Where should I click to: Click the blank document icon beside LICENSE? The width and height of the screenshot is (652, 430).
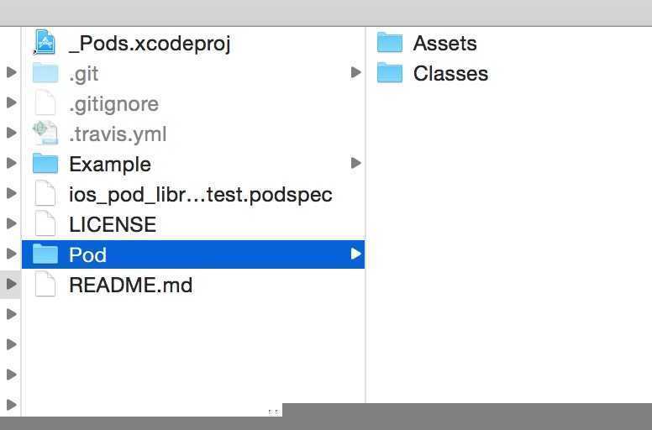tap(45, 223)
